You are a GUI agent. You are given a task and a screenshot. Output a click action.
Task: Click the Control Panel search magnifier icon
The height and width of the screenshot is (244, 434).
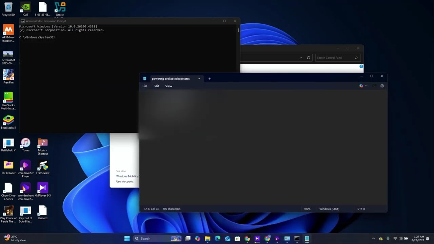click(x=356, y=58)
